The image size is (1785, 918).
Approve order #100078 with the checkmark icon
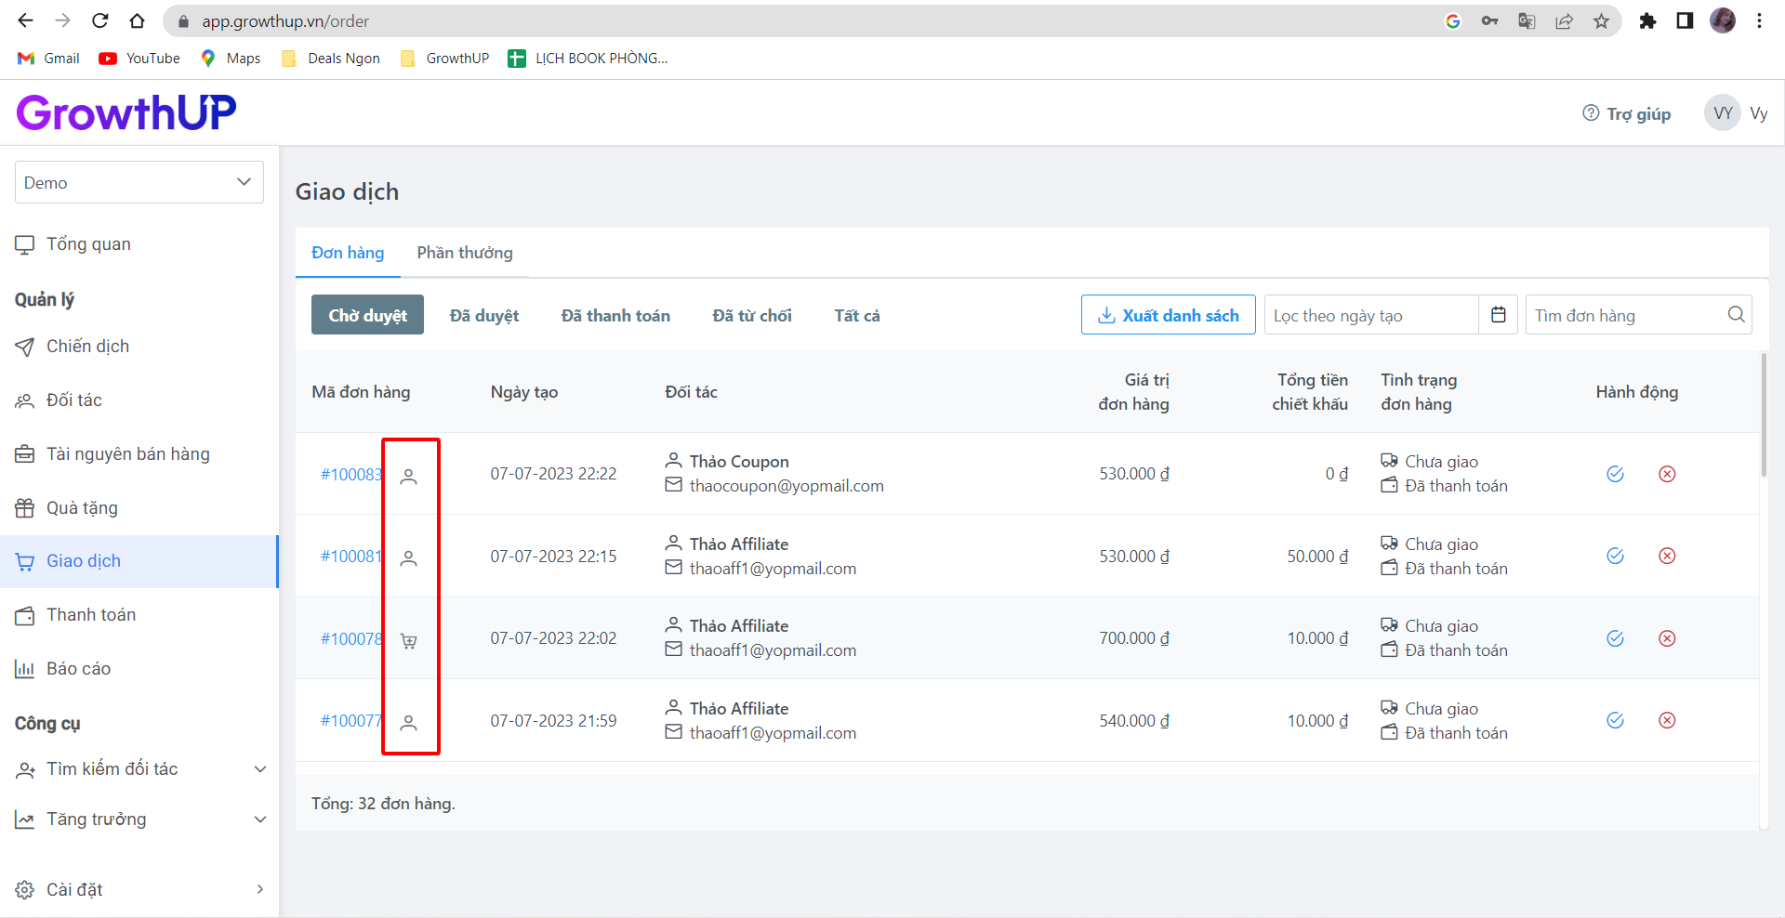point(1615,638)
